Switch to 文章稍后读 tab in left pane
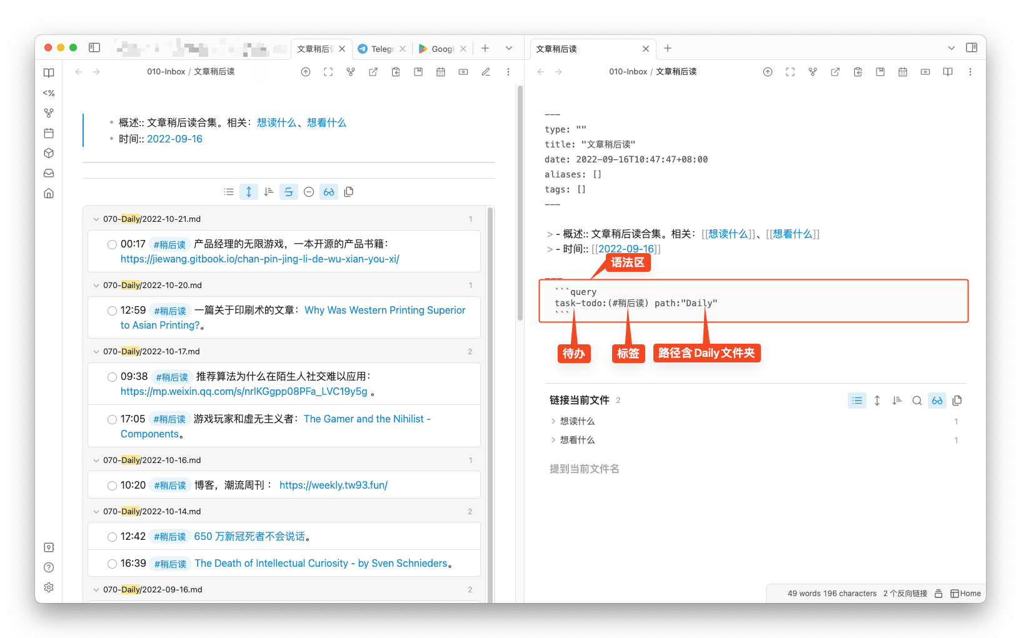Image resolution: width=1021 pixels, height=638 pixels. coord(315,49)
